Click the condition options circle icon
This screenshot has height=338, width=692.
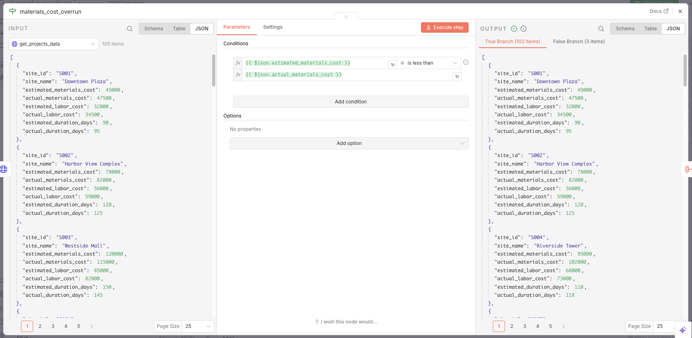466,62
